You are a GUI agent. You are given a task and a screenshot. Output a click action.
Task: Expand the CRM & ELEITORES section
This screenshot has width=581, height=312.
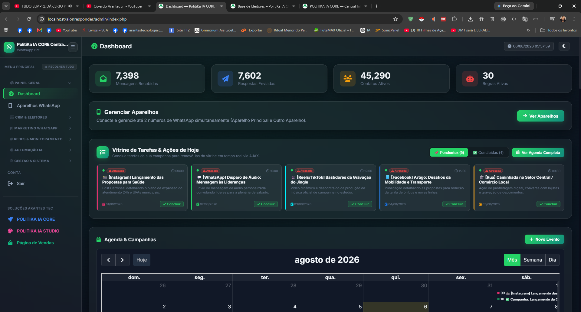(41, 117)
